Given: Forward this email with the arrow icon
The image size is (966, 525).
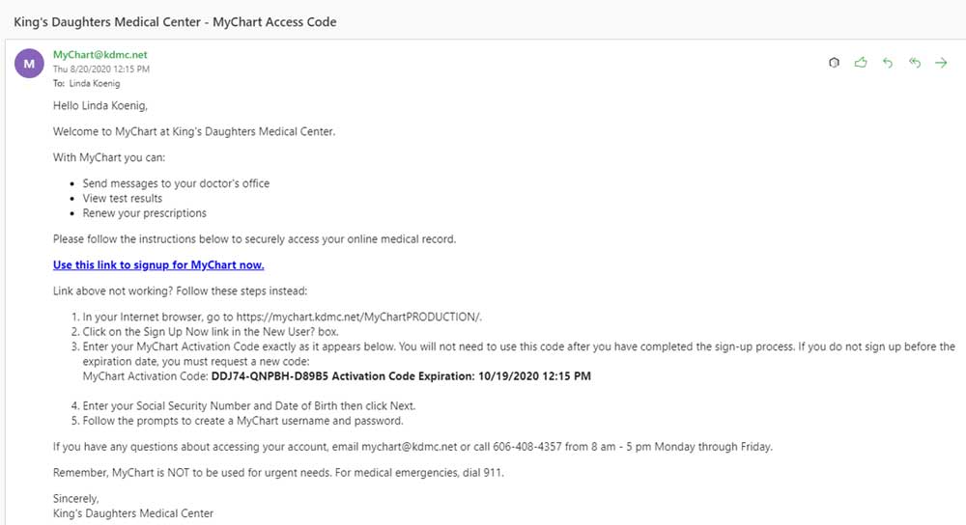Looking at the screenshot, I should (x=942, y=63).
